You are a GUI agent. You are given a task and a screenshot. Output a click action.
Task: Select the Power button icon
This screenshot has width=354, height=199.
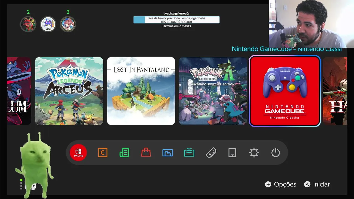[275, 153]
